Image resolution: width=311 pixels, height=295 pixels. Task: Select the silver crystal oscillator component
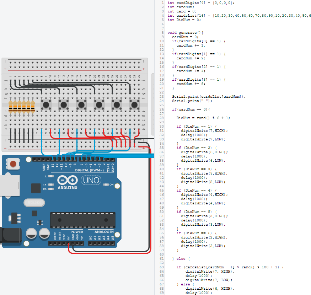34,202
